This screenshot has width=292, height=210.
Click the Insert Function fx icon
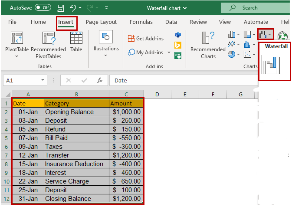pos(100,80)
